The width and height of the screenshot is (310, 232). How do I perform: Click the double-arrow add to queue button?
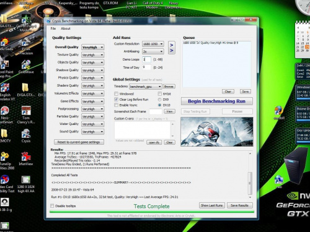[x=172, y=48]
